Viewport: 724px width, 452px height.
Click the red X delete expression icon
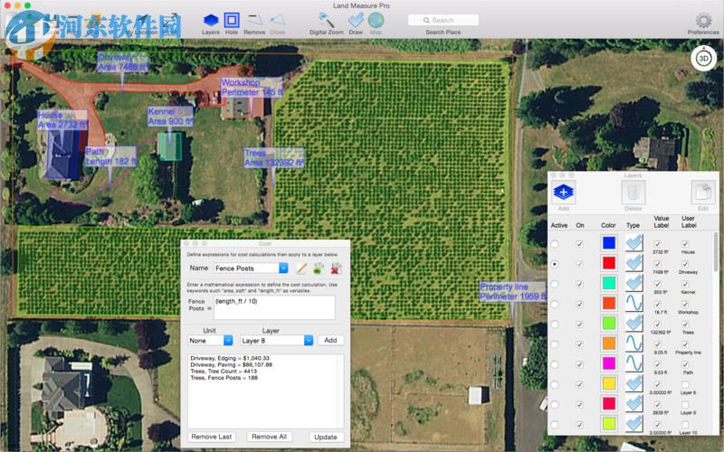pos(336,268)
